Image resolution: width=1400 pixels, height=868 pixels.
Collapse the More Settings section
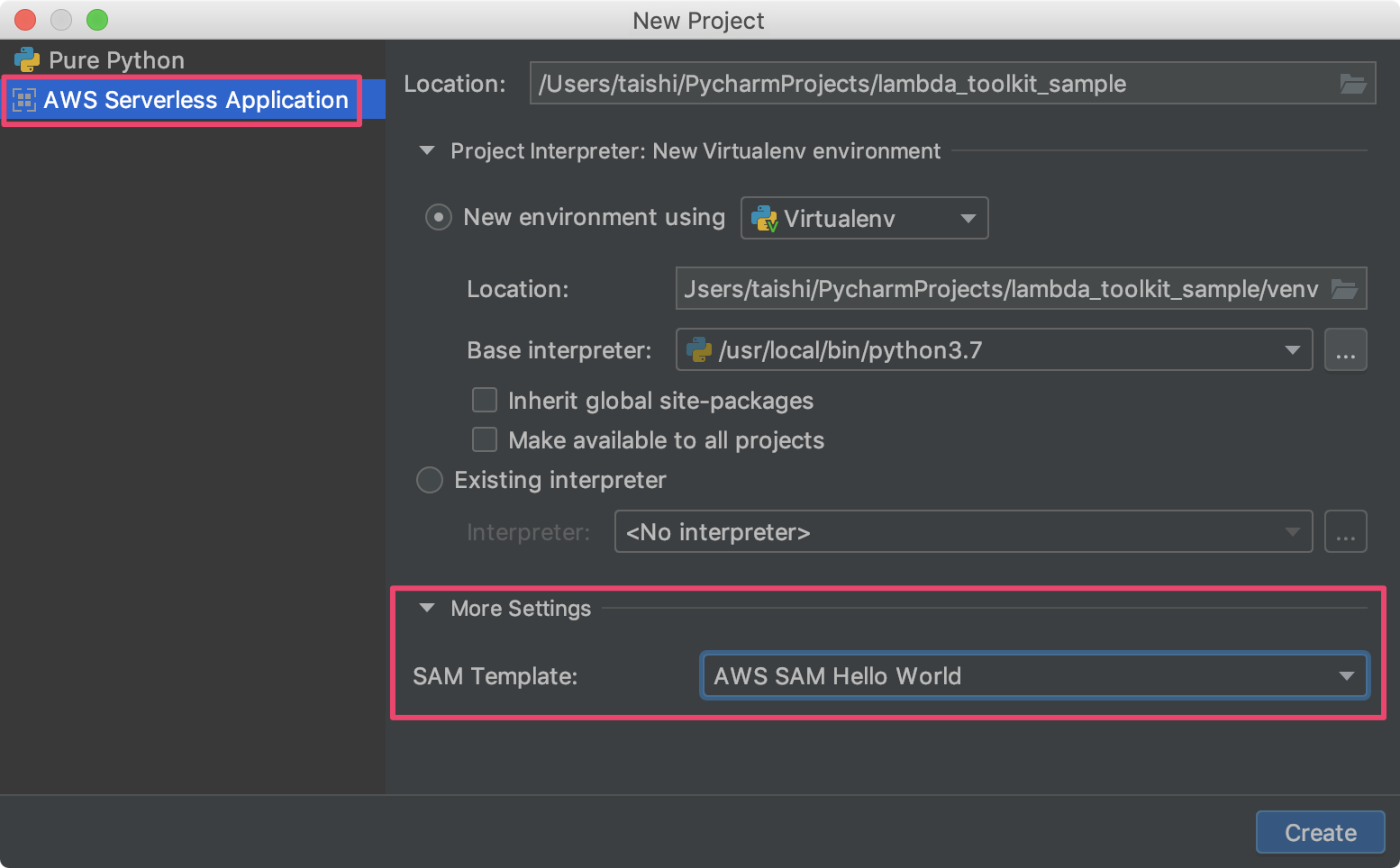[x=426, y=608]
